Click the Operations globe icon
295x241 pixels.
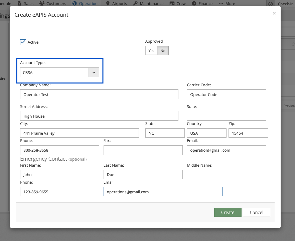click(x=74, y=4)
